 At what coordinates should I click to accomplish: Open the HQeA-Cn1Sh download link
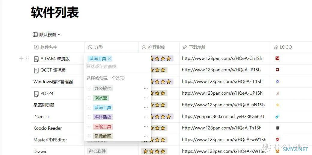222,59
